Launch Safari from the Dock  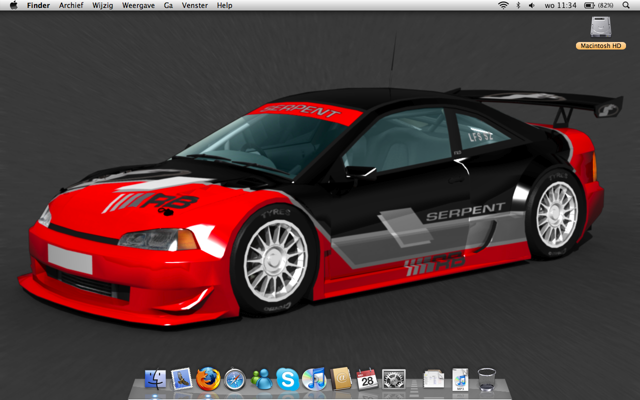[x=234, y=379]
